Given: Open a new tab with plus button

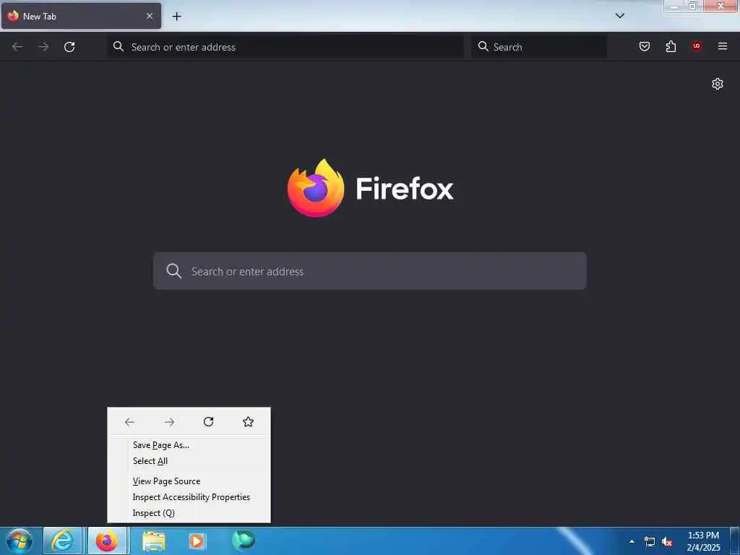Looking at the screenshot, I should click(x=176, y=16).
